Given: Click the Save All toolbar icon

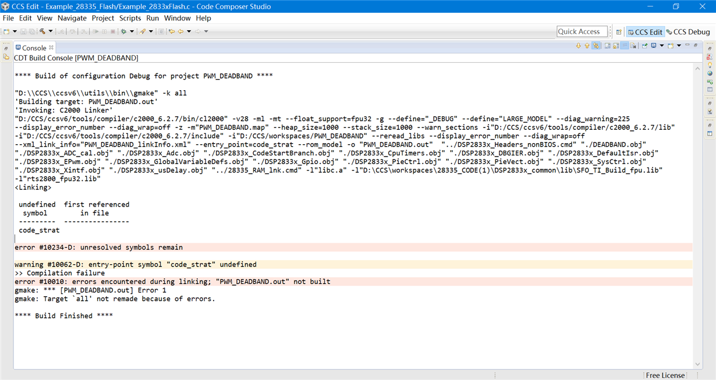Looking at the screenshot, I should (x=32, y=31).
